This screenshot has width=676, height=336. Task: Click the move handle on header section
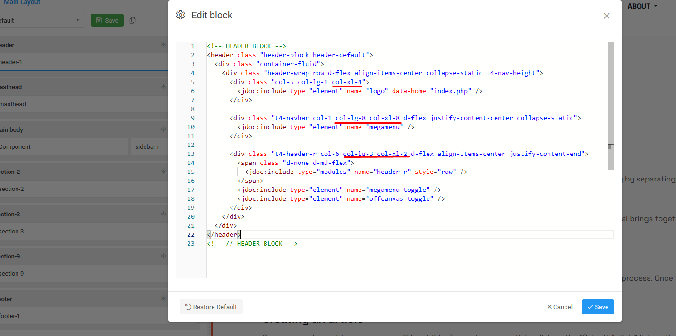[163, 45]
